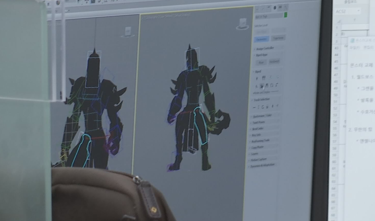375x221 pixels.
Task: Click the '1. 월드보스' line in the document
Action: (362, 77)
